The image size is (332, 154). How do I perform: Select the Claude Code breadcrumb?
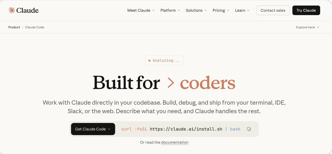pyautogui.click(x=34, y=27)
